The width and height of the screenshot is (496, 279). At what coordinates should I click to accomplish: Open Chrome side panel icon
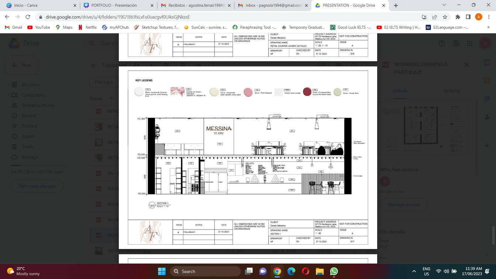(x=468, y=17)
